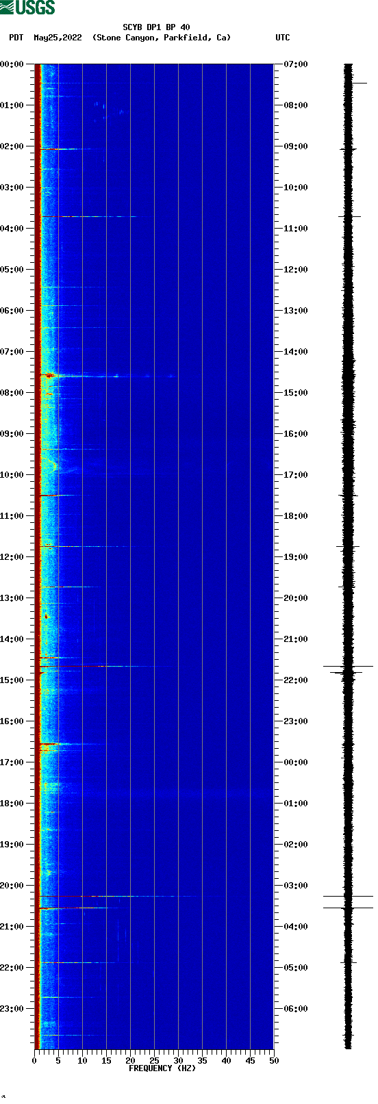
Task: Click the 02:00 PDT time label
Action: pos(12,146)
